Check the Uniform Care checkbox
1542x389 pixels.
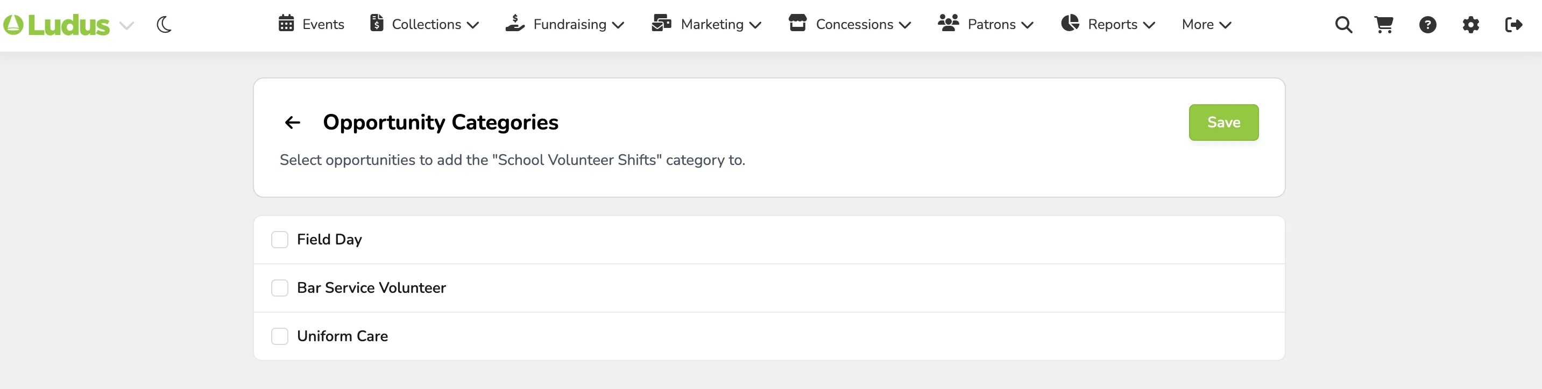[x=280, y=336]
